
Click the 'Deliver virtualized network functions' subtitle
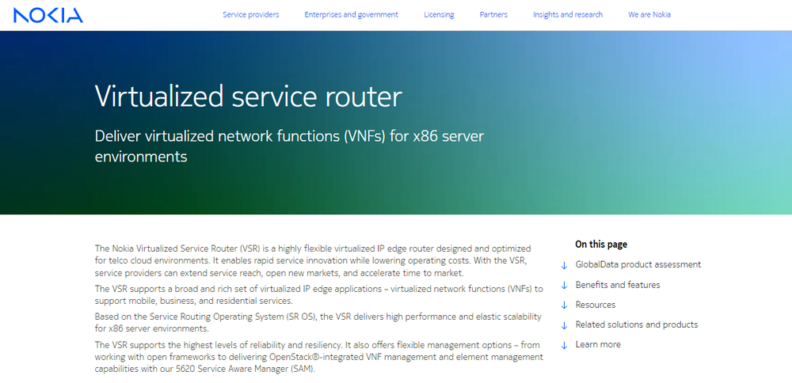(x=289, y=146)
